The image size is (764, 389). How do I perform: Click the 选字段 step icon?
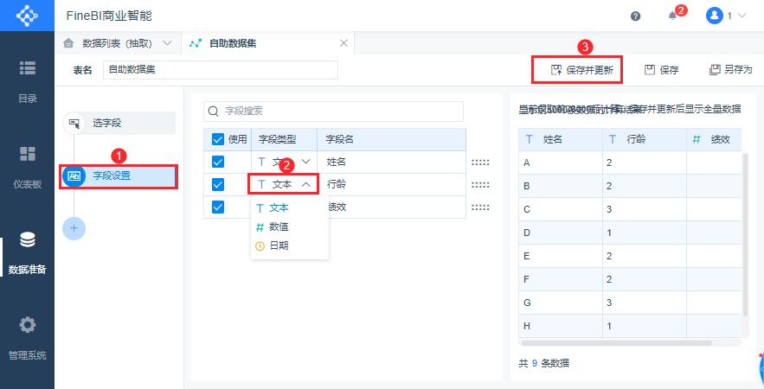coord(74,124)
